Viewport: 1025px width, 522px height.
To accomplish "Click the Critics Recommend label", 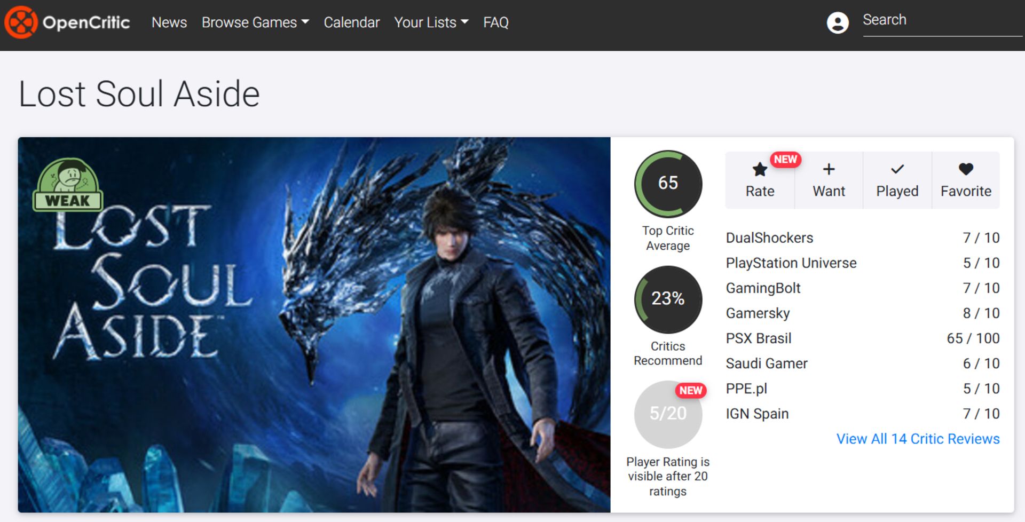I will tap(668, 353).
